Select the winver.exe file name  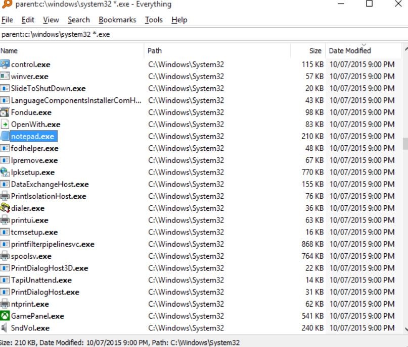point(29,76)
